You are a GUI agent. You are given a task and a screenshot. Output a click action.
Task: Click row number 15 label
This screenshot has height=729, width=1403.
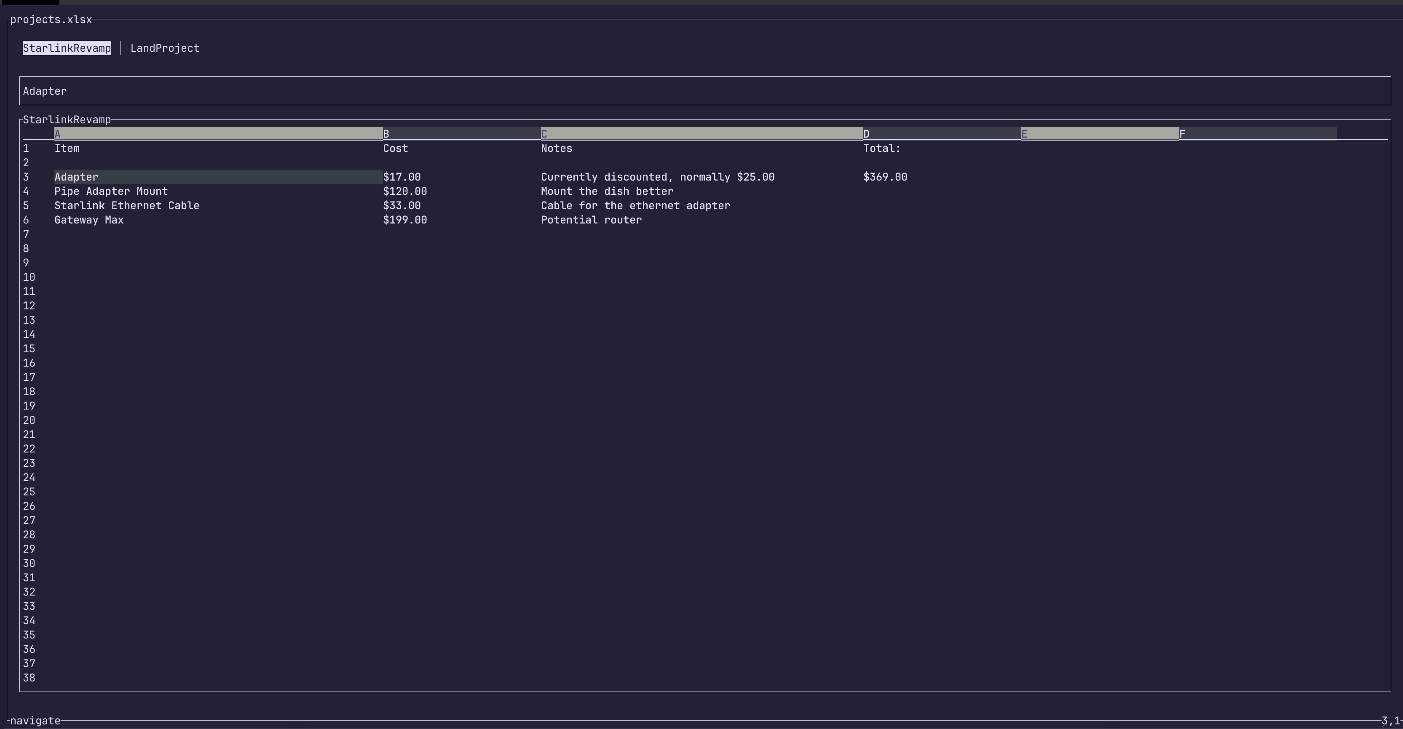[x=29, y=349]
